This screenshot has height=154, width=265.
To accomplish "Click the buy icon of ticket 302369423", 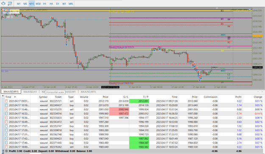I will pyautogui.click(x=6, y=138).
